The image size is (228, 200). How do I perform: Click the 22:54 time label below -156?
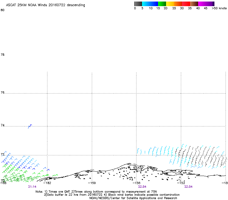[x=142, y=187]
